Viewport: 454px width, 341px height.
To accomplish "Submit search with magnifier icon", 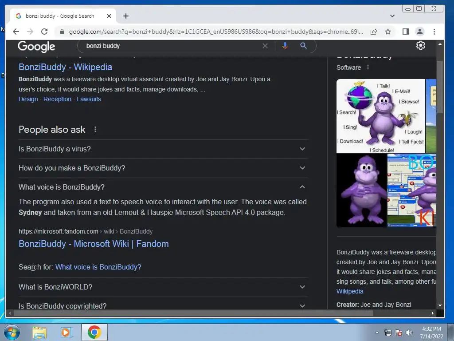I will coord(303,46).
